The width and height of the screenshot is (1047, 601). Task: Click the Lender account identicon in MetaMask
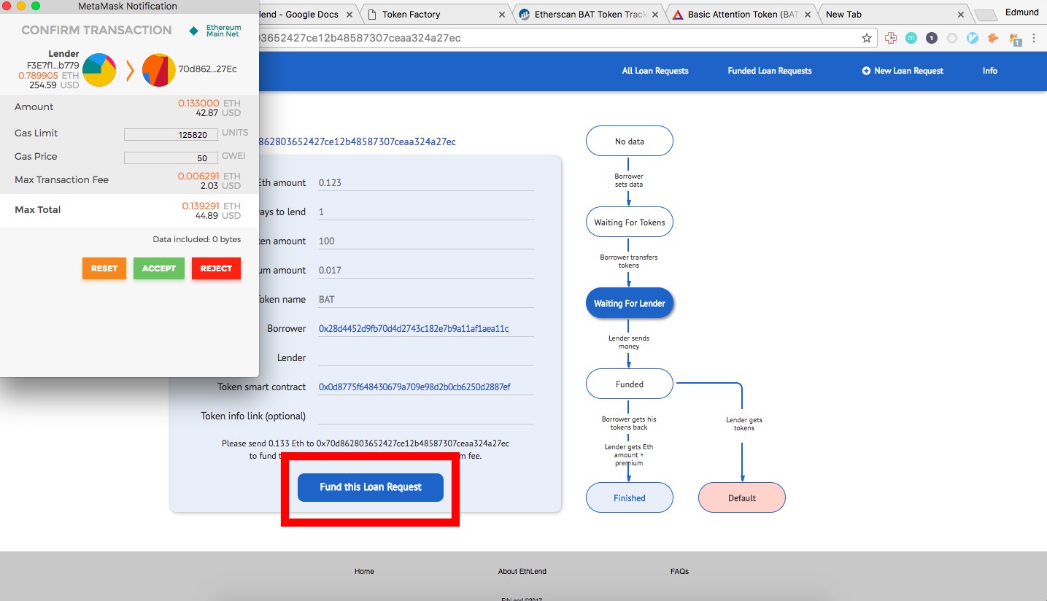(x=99, y=70)
